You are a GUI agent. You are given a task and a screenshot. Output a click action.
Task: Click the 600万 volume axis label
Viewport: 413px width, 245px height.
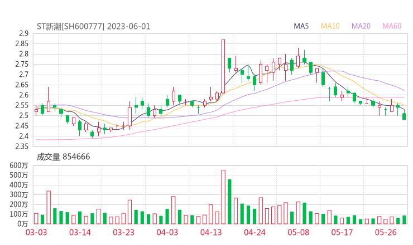[19, 165]
